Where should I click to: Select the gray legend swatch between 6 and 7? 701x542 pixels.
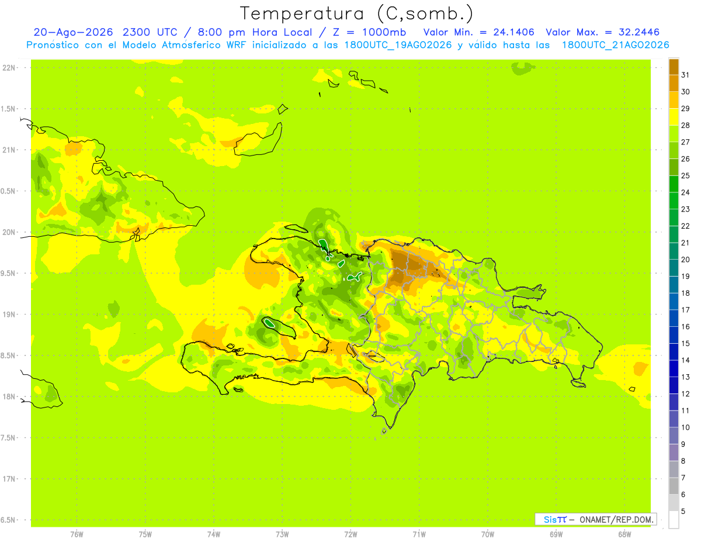(x=674, y=486)
